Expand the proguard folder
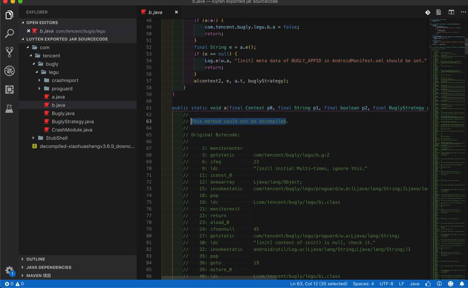Screen dimensions: 468x288 [62, 89]
